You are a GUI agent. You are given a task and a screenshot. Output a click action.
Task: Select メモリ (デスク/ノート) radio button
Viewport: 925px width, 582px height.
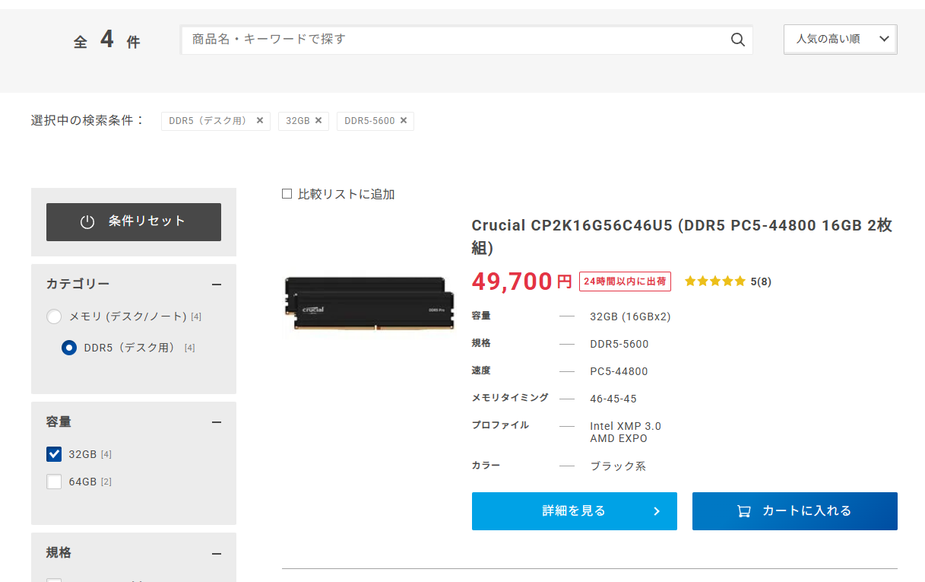[54, 316]
